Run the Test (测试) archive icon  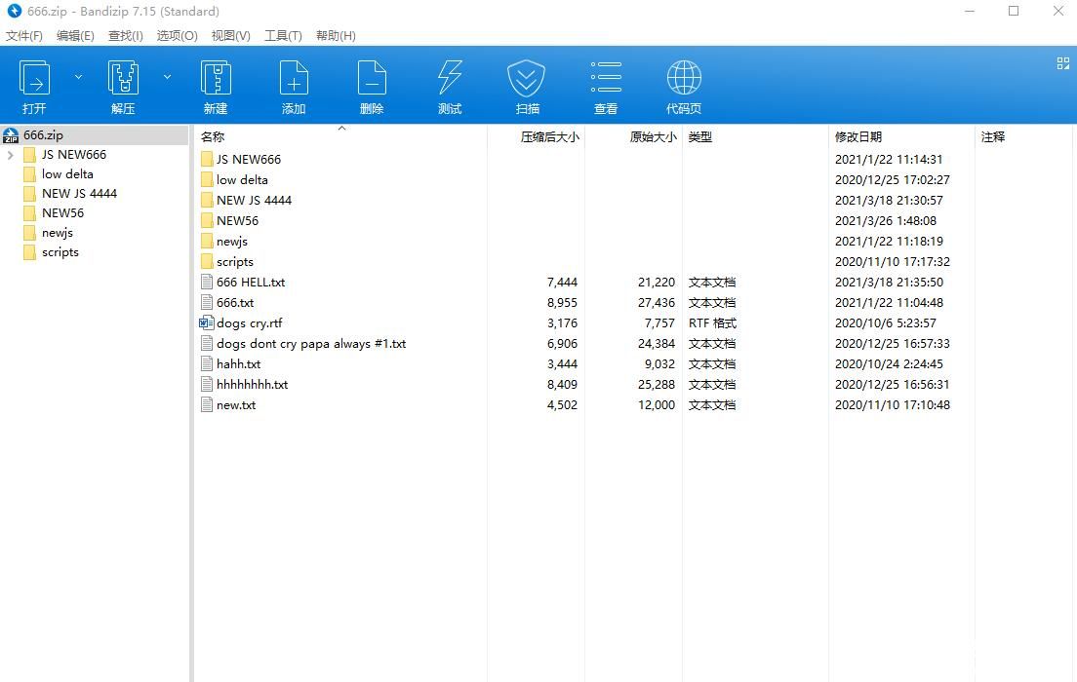click(x=450, y=78)
